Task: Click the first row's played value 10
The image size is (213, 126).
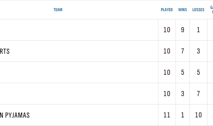Action: tap(167, 30)
